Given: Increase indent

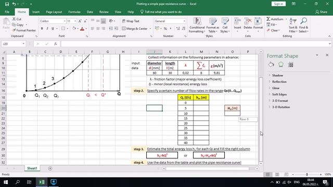Looking at the screenshot, I should (x=116, y=29).
